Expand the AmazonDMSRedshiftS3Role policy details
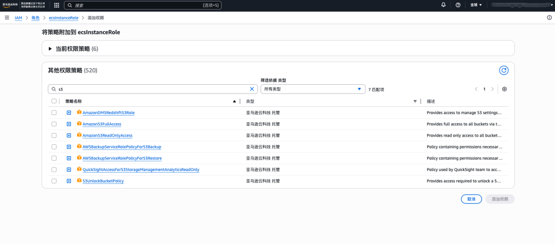 pyautogui.click(x=68, y=112)
